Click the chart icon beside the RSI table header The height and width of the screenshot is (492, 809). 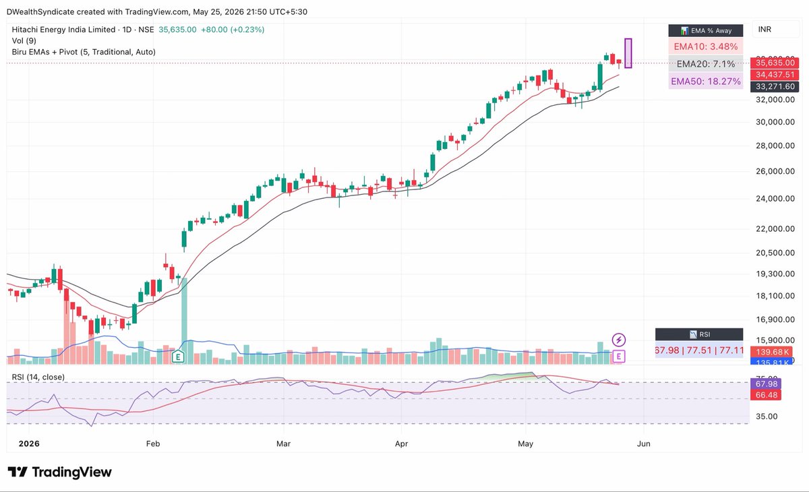point(694,334)
